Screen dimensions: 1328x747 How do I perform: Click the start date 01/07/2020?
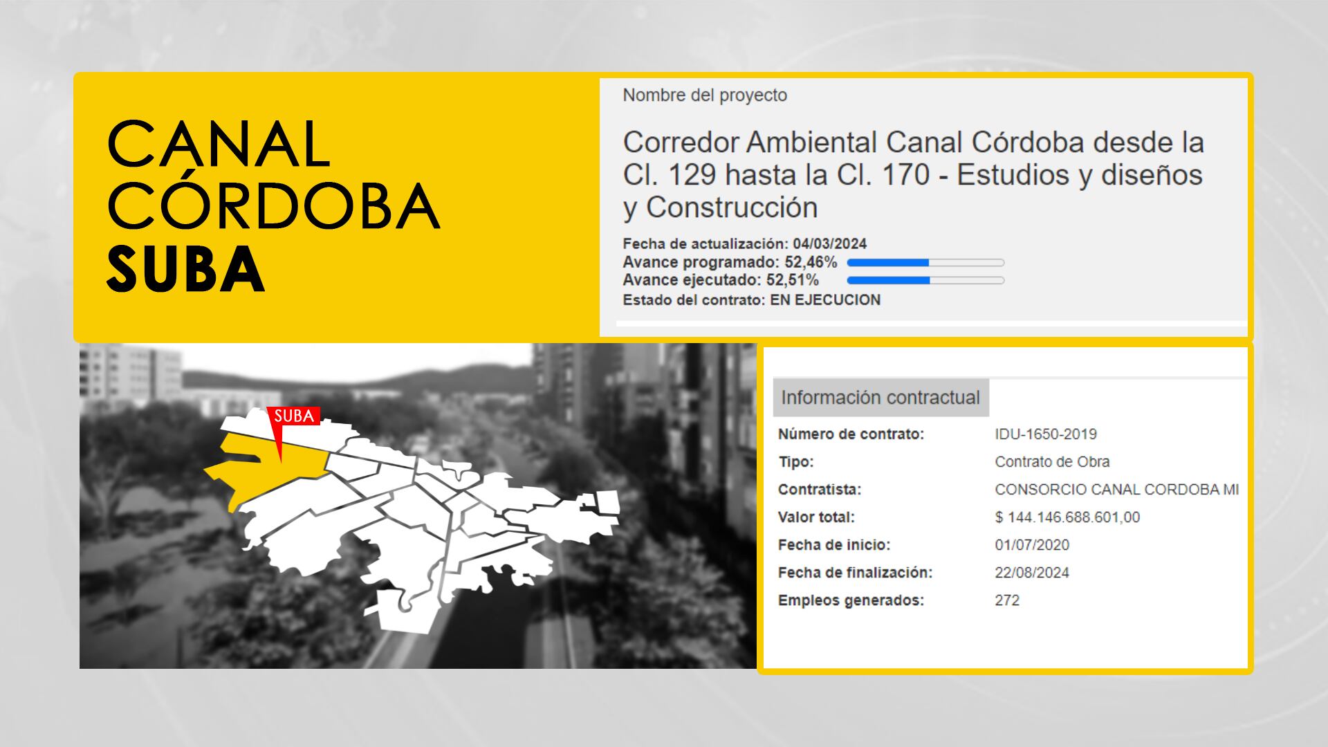coord(1031,545)
